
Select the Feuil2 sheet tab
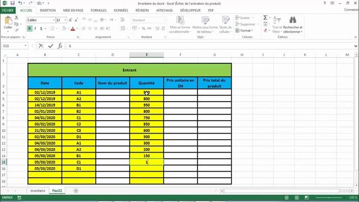coord(57,191)
